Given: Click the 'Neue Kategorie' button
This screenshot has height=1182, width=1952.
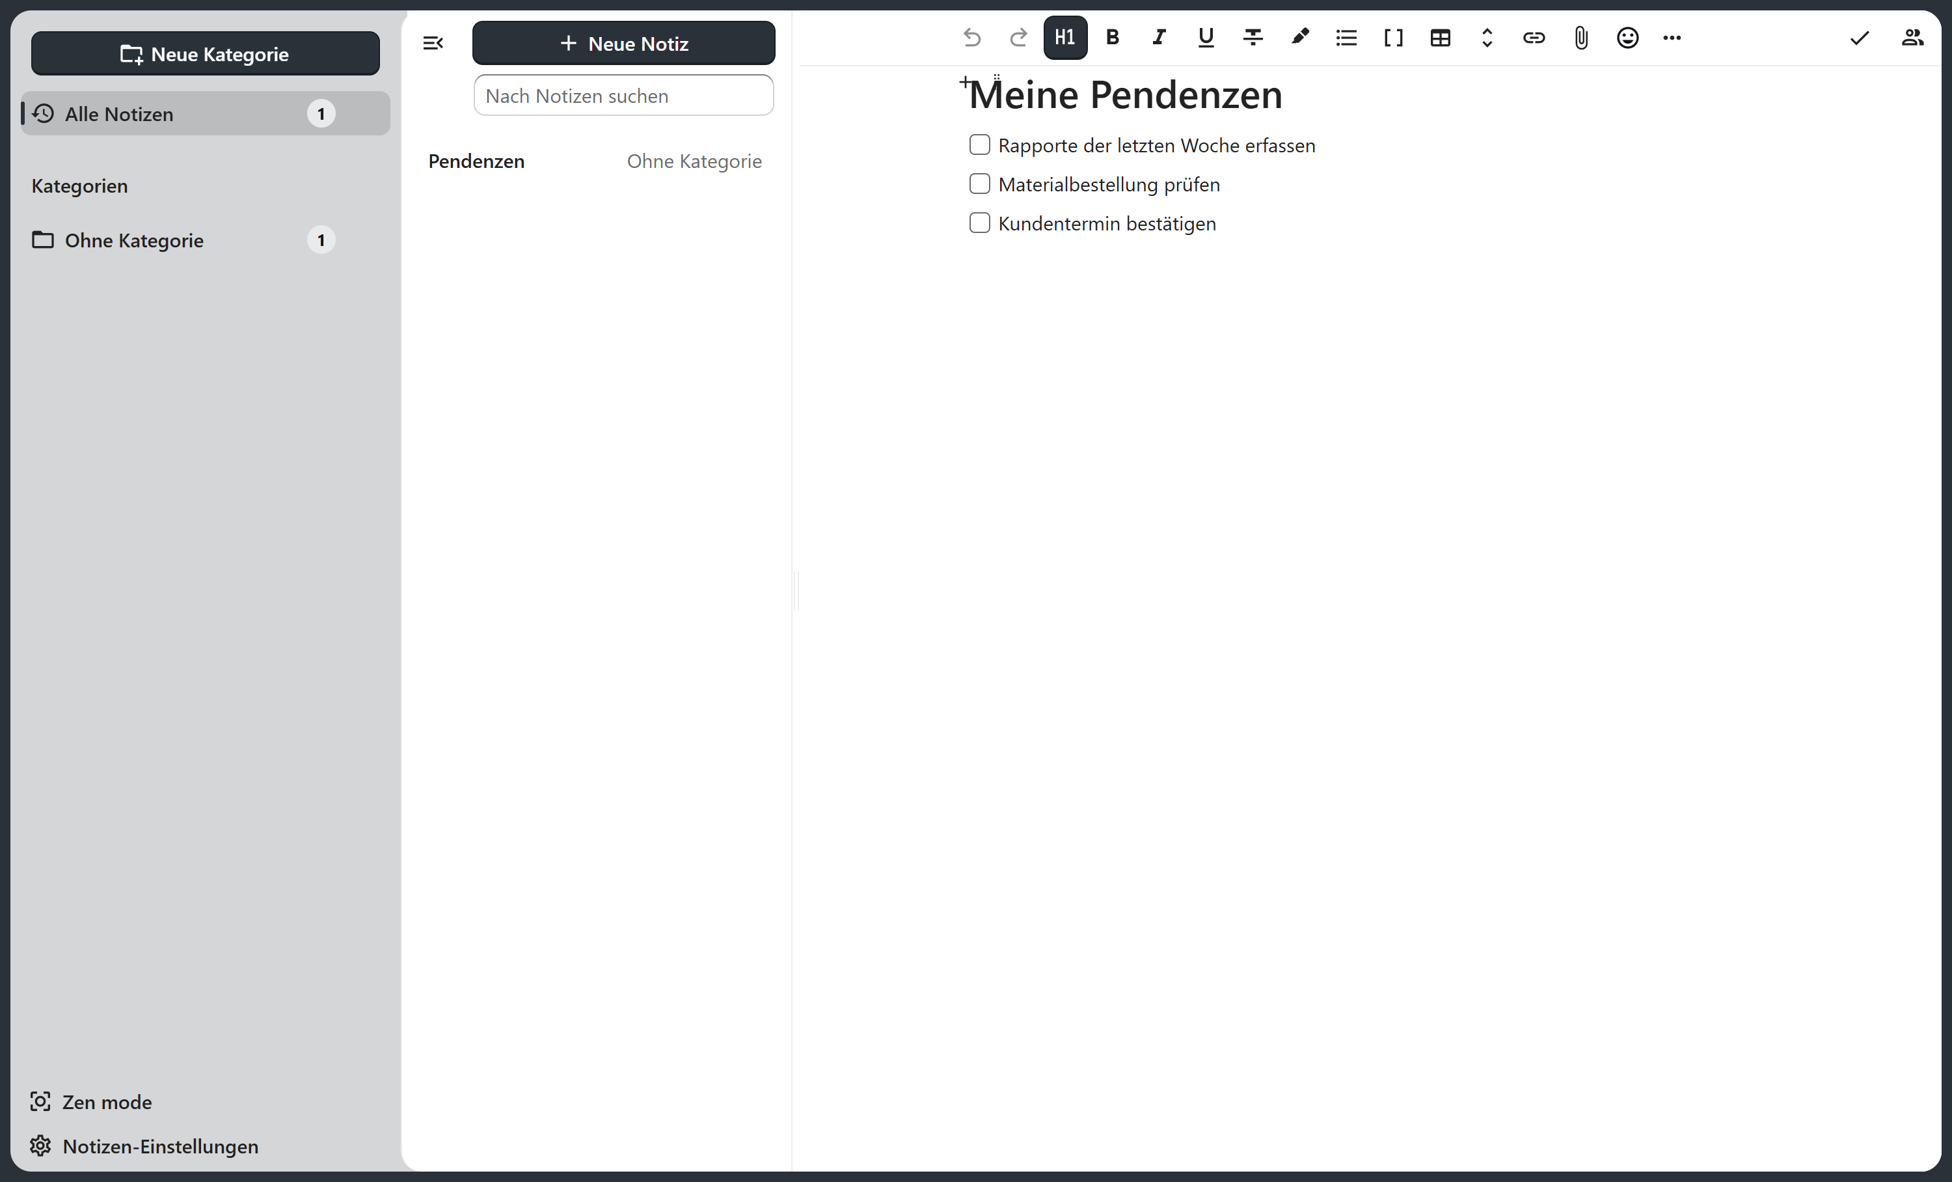Looking at the screenshot, I should 205,54.
